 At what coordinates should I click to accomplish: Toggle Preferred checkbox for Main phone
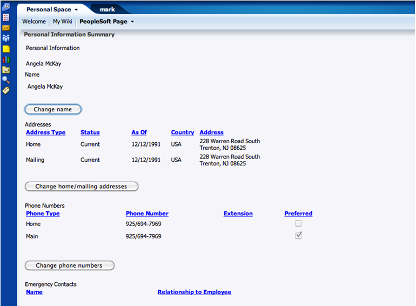(298, 236)
